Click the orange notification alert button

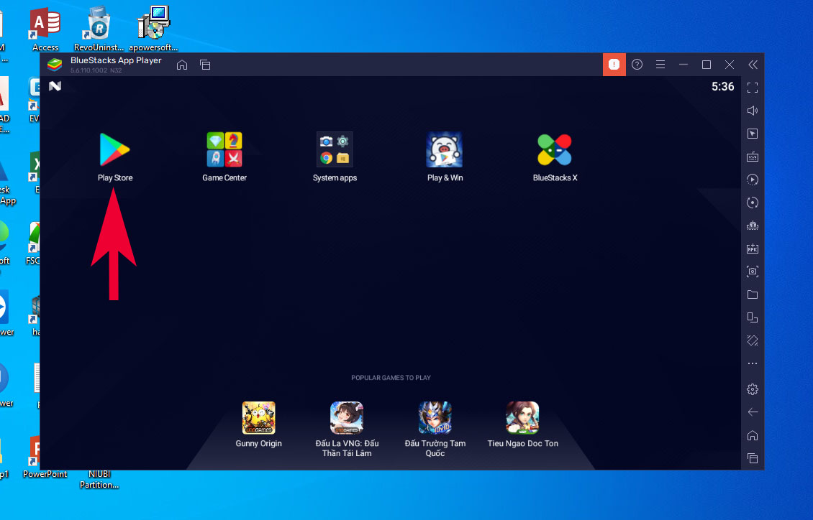tap(614, 65)
